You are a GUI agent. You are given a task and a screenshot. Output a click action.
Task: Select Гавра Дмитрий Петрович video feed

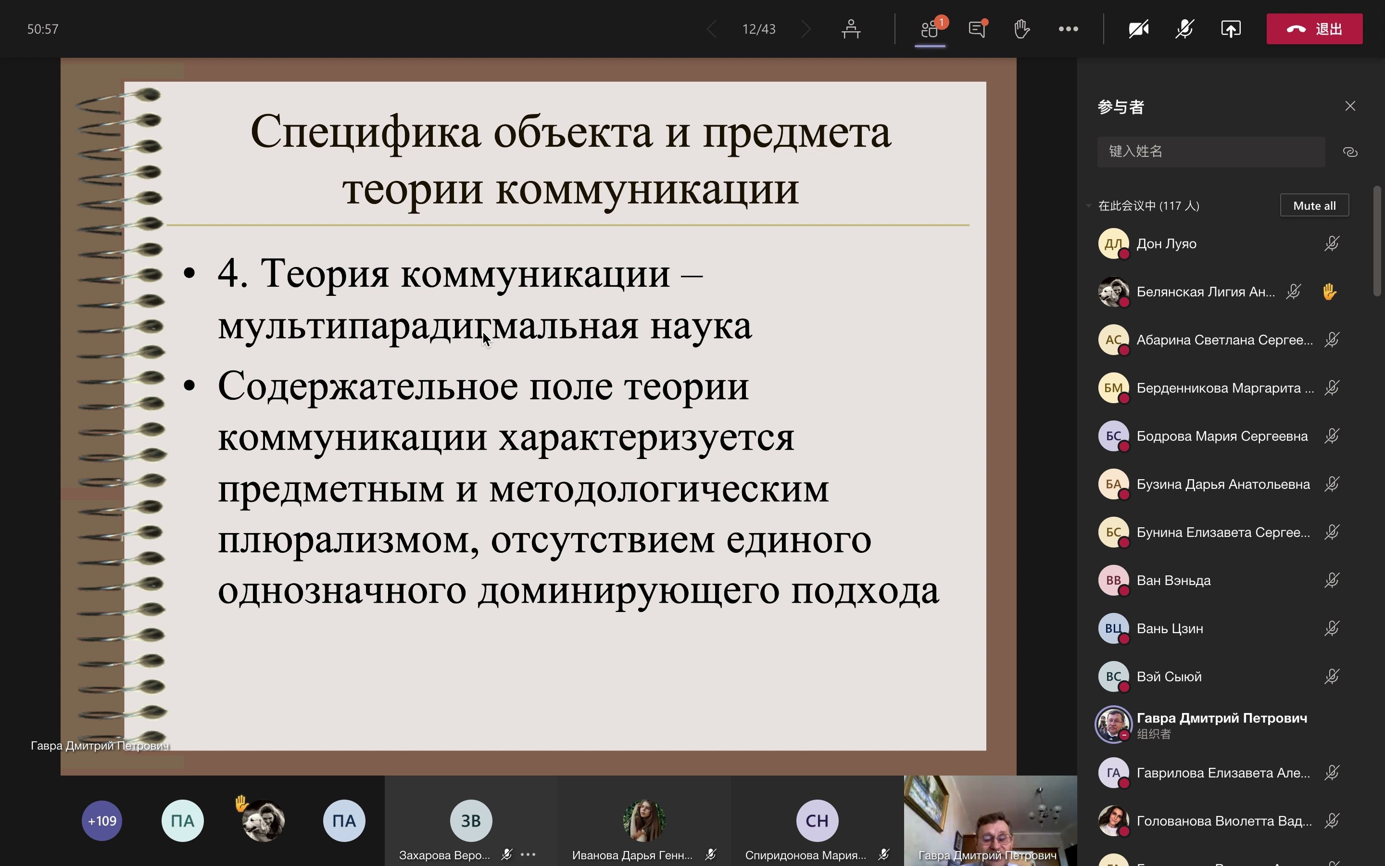[990, 821]
